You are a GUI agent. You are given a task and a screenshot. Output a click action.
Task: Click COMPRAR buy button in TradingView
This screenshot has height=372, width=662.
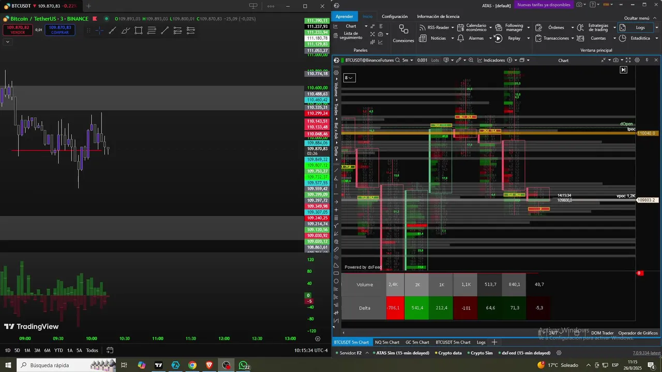(x=60, y=29)
